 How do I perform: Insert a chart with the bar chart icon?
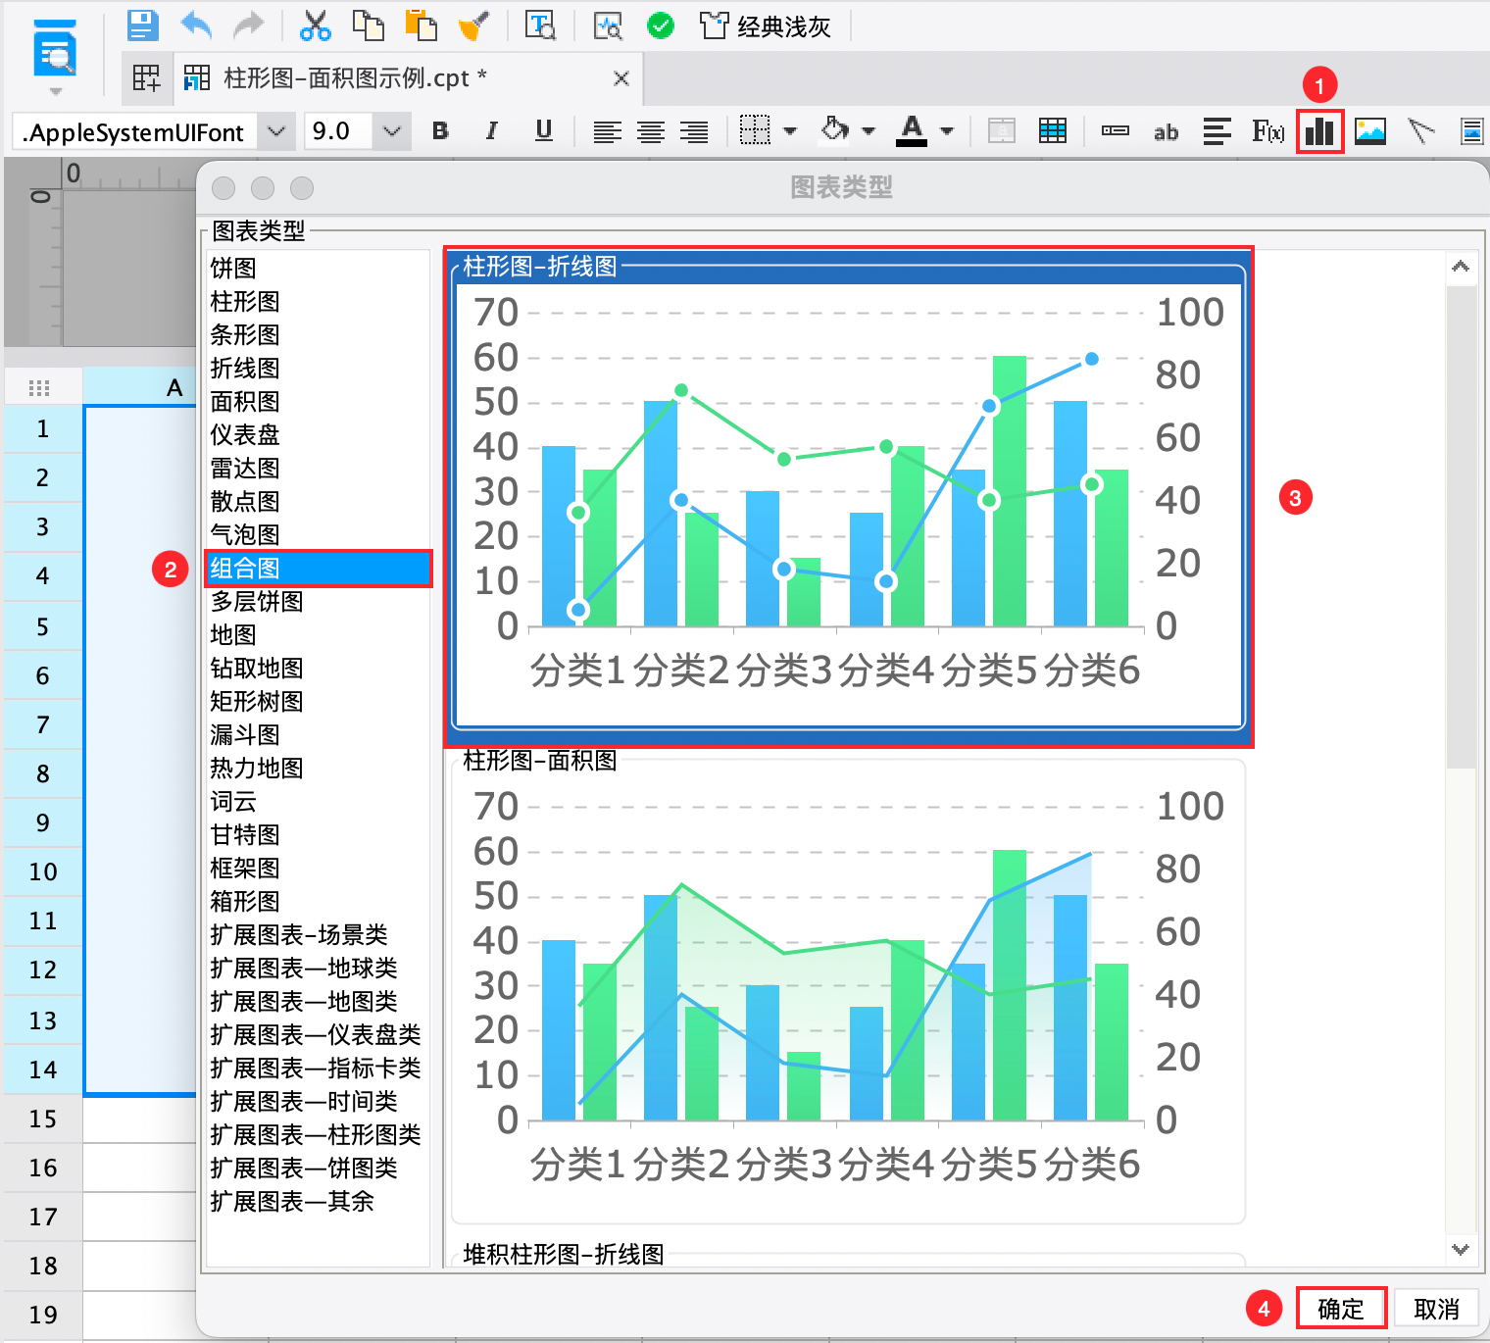1319,130
